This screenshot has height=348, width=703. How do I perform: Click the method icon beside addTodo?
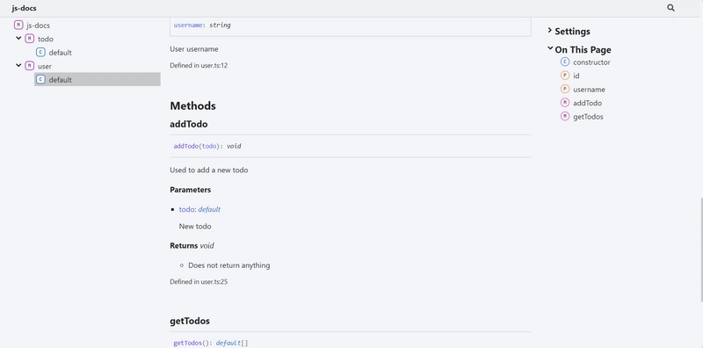coord(565,103)
